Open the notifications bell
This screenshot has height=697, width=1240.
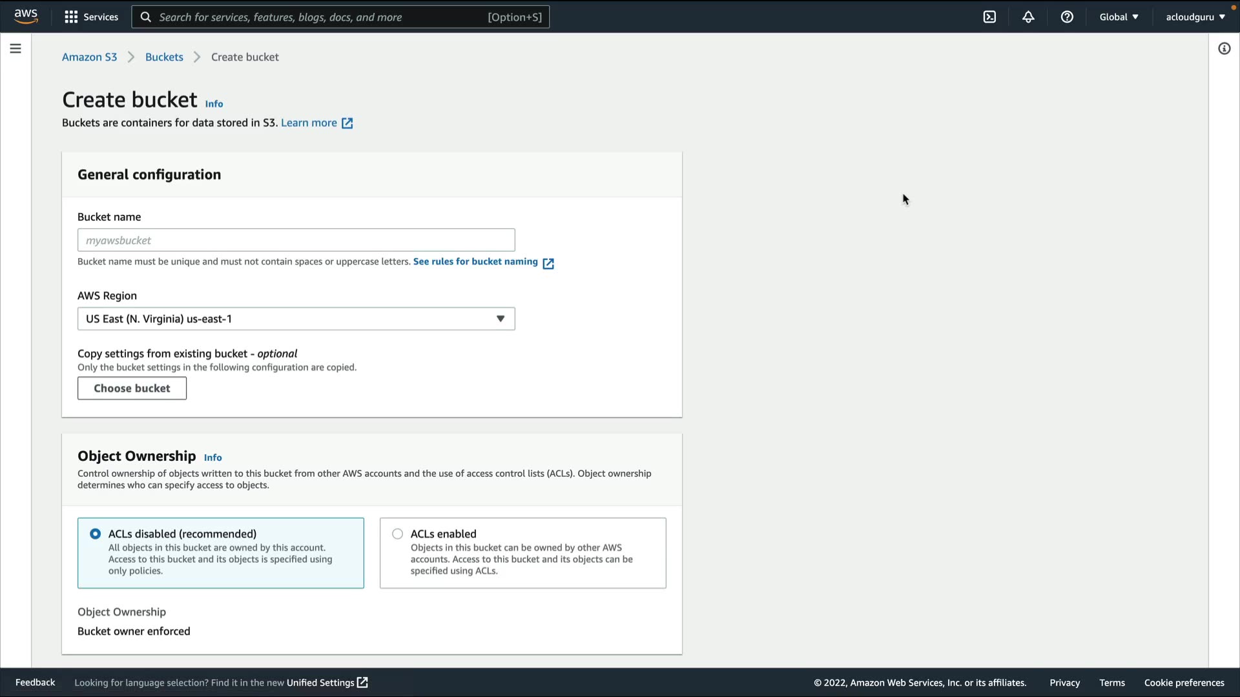tap(1028, 17)
